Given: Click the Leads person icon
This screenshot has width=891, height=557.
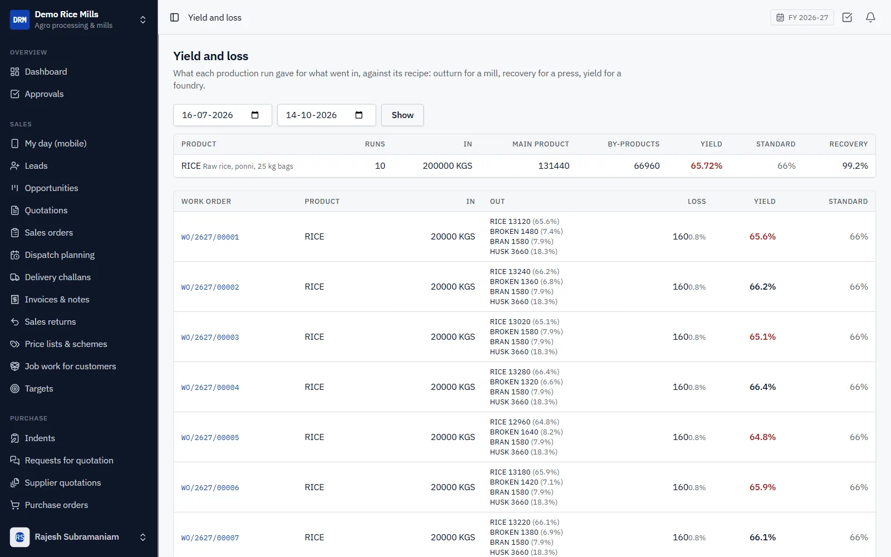Looking at the screenshot, I should [x=15, y=166].
